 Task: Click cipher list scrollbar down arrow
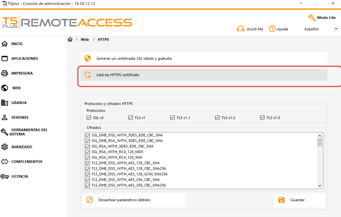[320, 186]
